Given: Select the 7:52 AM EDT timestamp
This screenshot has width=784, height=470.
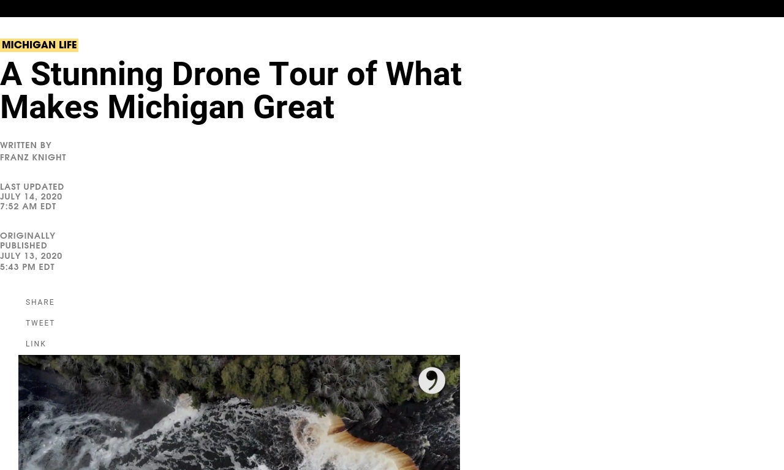Looking at the screenshot, I should point(28,207).
